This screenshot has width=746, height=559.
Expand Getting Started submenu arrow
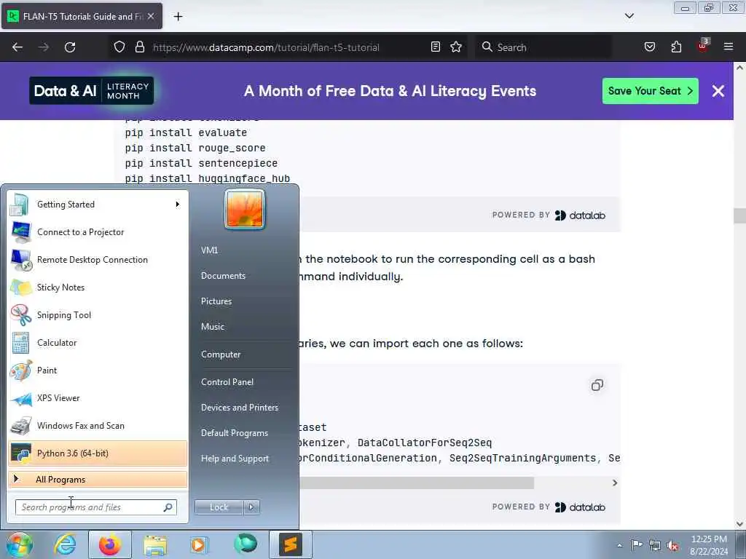point(178,205)
